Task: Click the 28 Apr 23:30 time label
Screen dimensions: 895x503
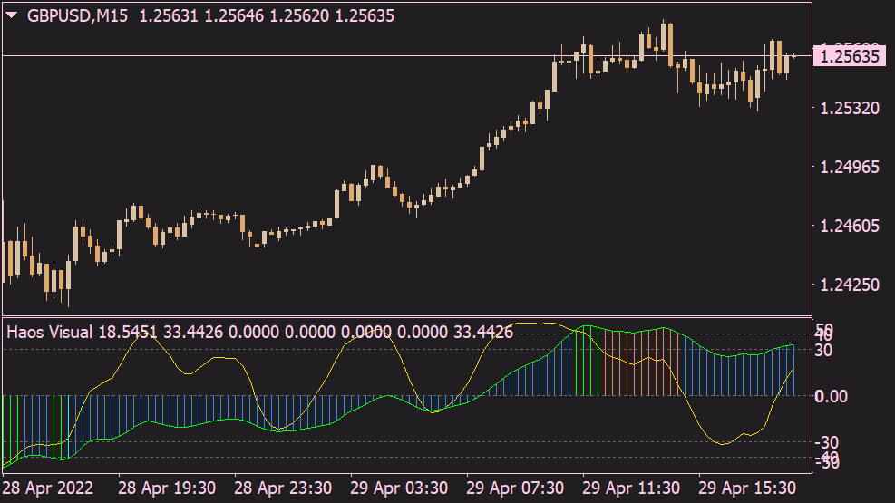Action: point(283,488)
